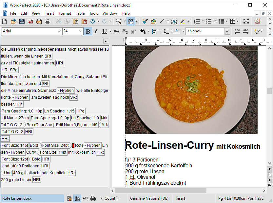Open the font size 24 dropdown

pyautogui.click(x=81, y=31)
